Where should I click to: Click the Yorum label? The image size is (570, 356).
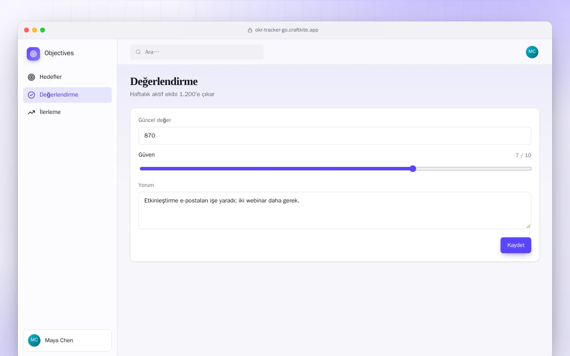click(x=146, y=185)
